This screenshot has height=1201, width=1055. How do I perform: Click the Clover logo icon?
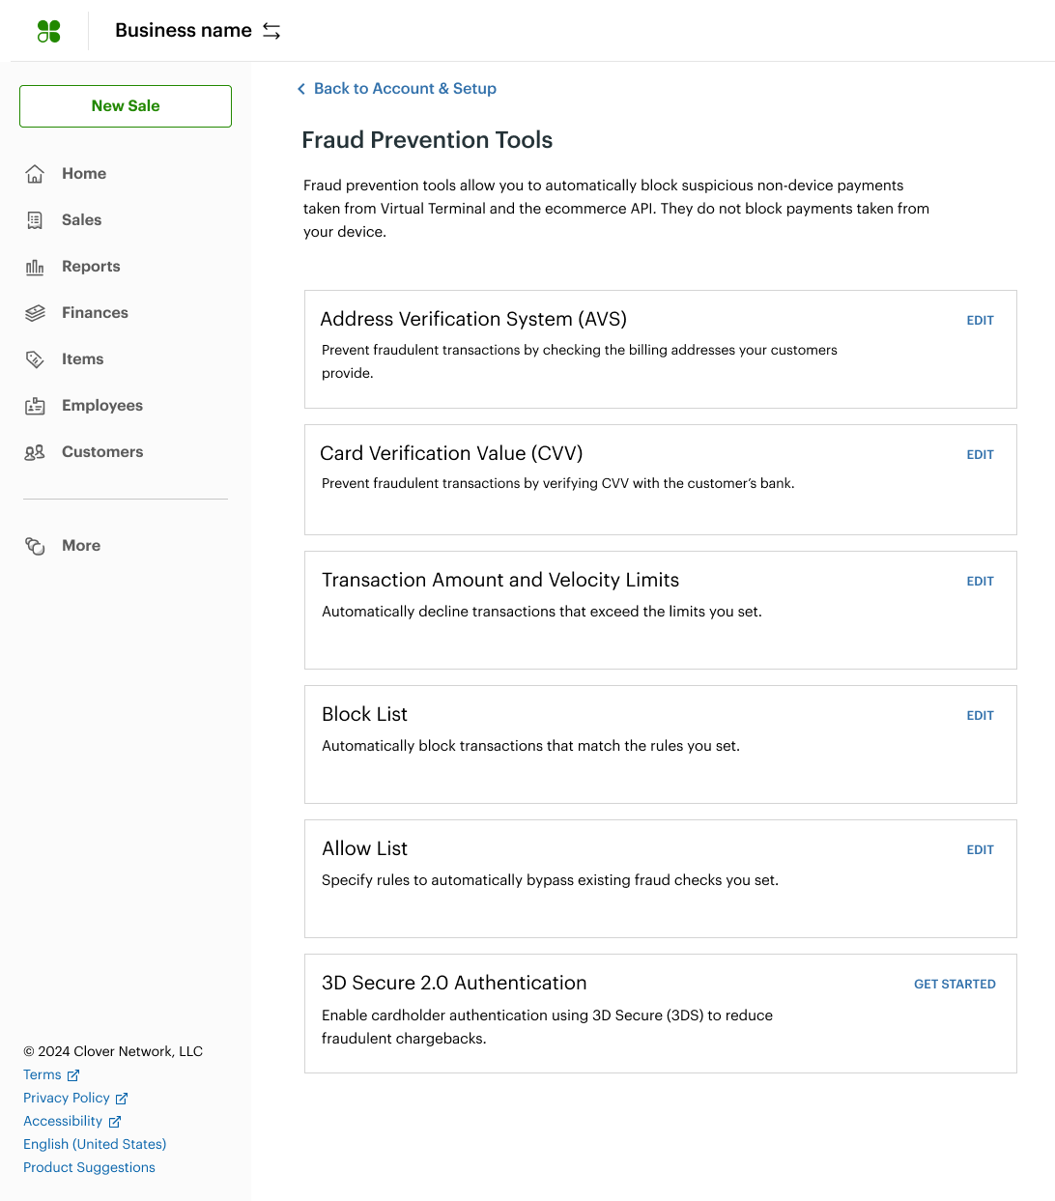coord(48,30)
